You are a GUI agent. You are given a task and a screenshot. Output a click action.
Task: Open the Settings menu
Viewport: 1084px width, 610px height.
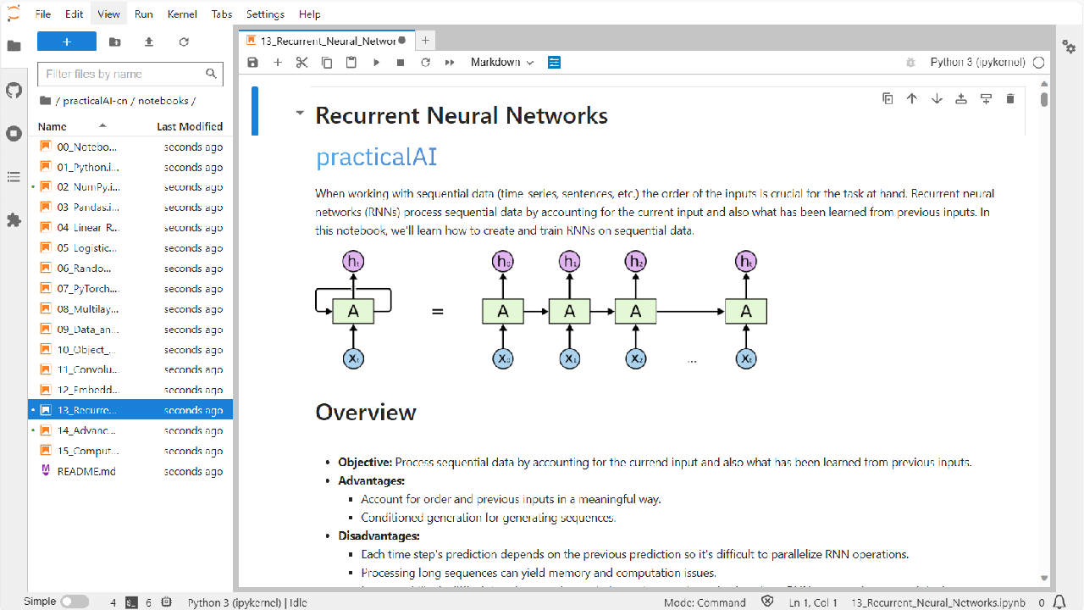tap(265, 14)
